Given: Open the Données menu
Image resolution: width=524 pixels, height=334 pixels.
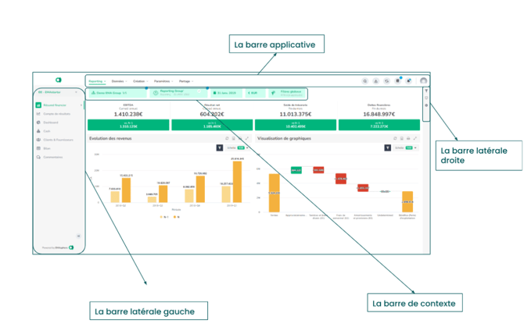Looking at the screenshot, I should tap(120, 81).
